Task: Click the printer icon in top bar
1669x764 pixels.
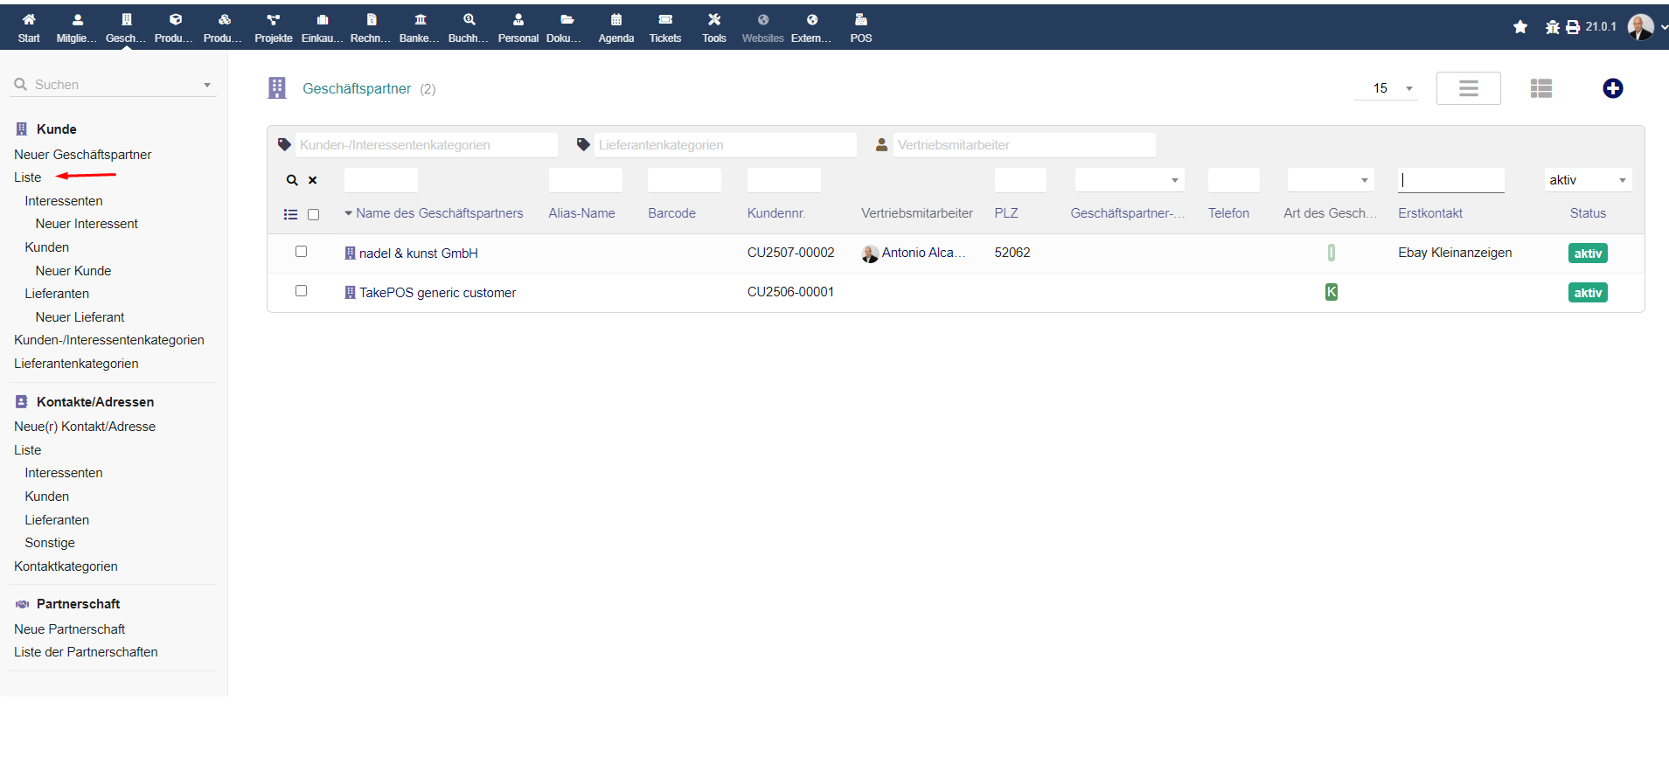Action: [x=1572, y=27]
